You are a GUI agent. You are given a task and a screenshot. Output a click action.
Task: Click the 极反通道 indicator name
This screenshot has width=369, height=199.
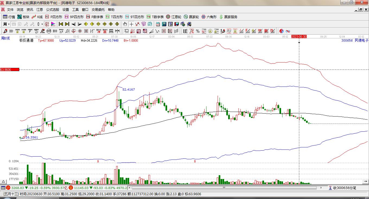26,40
